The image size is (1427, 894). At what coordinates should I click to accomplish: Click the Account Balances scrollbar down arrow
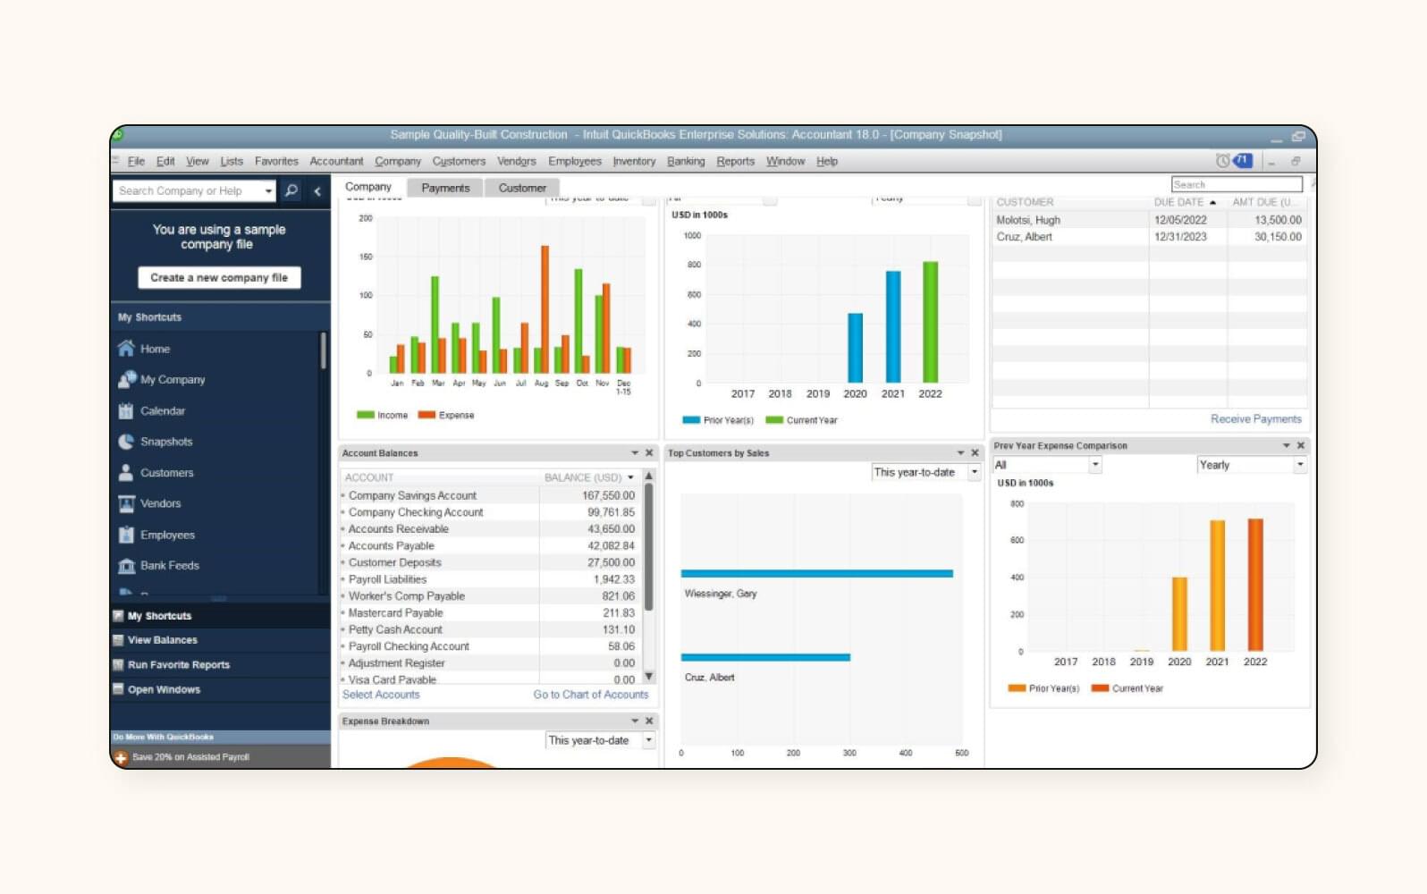tap(649, 677)
